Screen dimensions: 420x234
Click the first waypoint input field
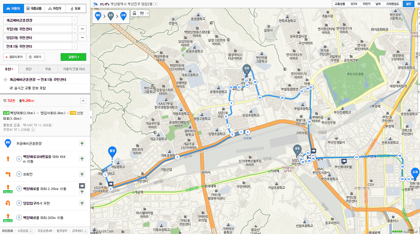point(38,29)
